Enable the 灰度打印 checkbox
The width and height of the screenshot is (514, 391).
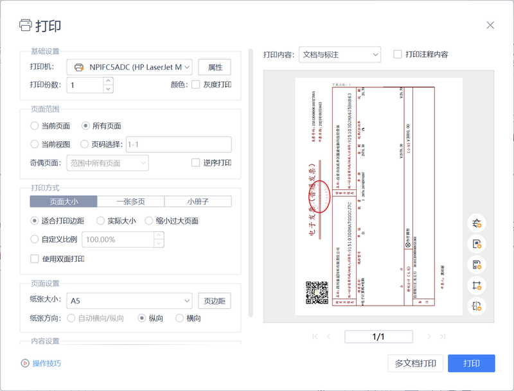tap(196, 85)
